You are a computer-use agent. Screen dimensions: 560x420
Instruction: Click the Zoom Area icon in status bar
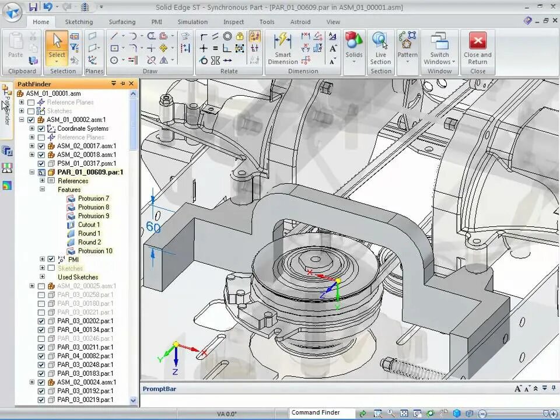[377, 414]
